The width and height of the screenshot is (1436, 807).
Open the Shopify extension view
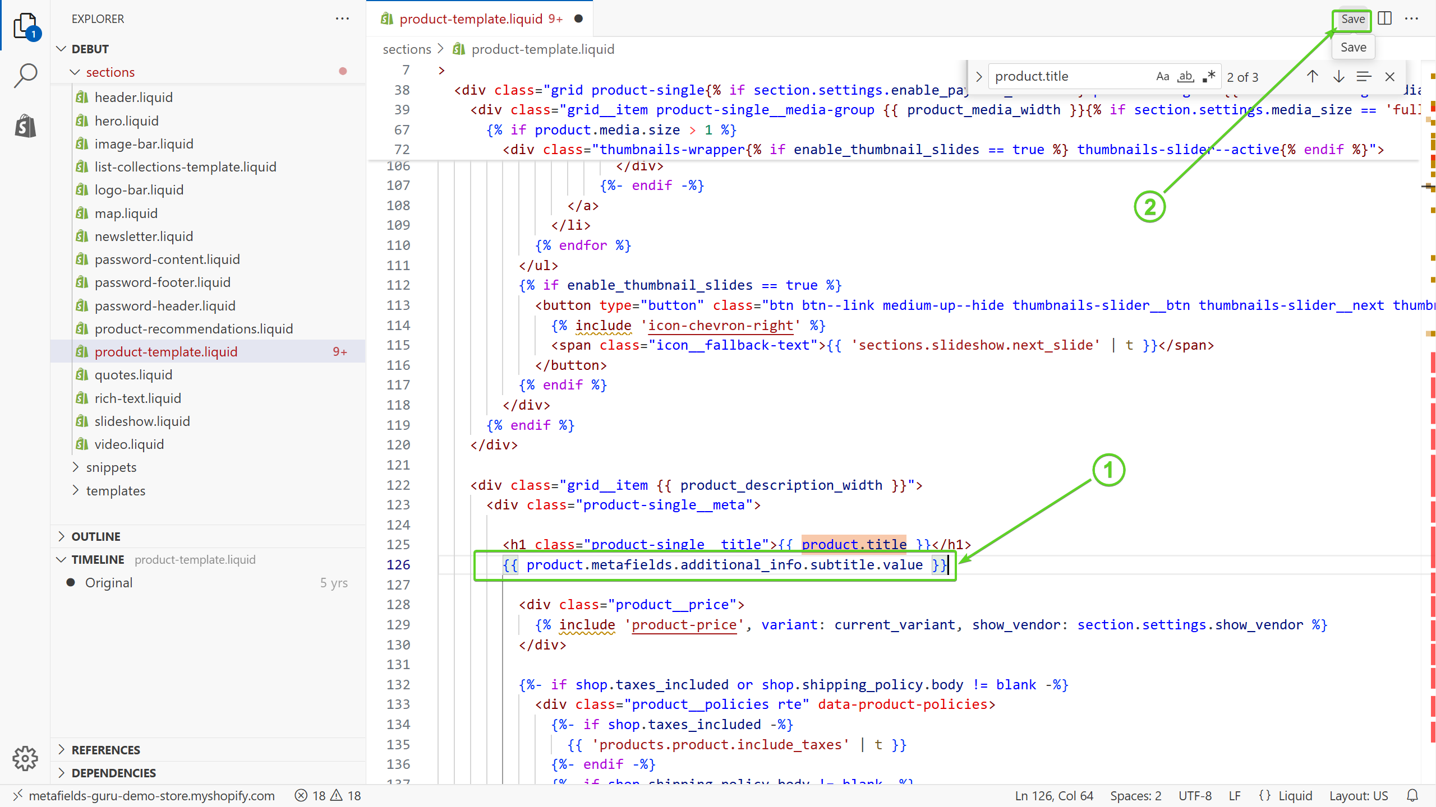(x=25, y=126)
